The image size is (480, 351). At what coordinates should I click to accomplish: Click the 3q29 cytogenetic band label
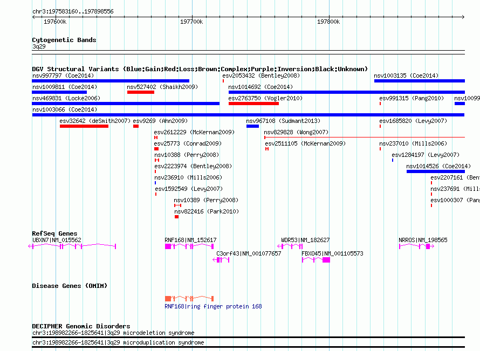[39, 46]
